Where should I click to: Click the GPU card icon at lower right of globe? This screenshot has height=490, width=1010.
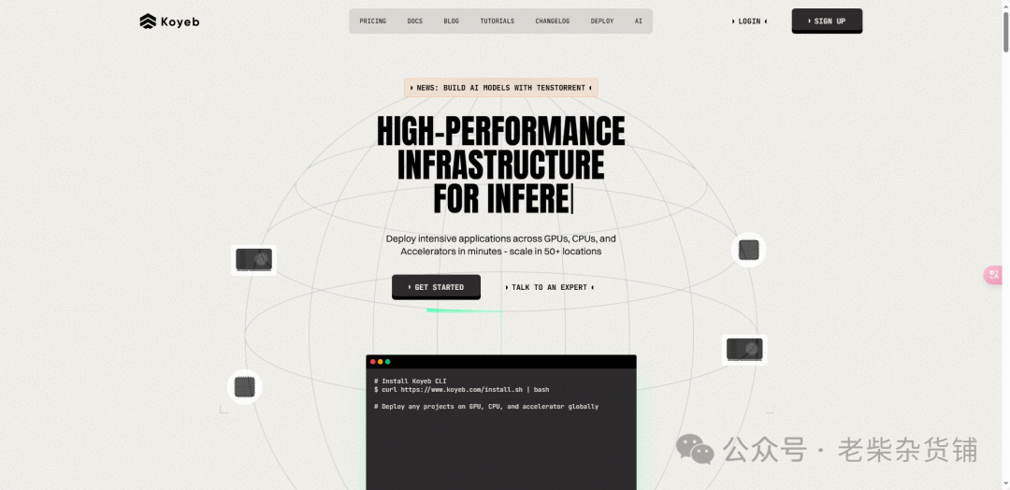744,350
